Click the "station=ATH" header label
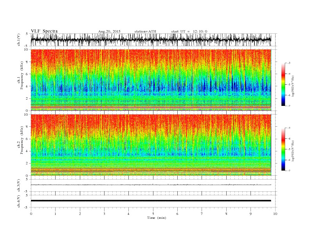This screenshot has width=310, height=240. tap(145, 31)
